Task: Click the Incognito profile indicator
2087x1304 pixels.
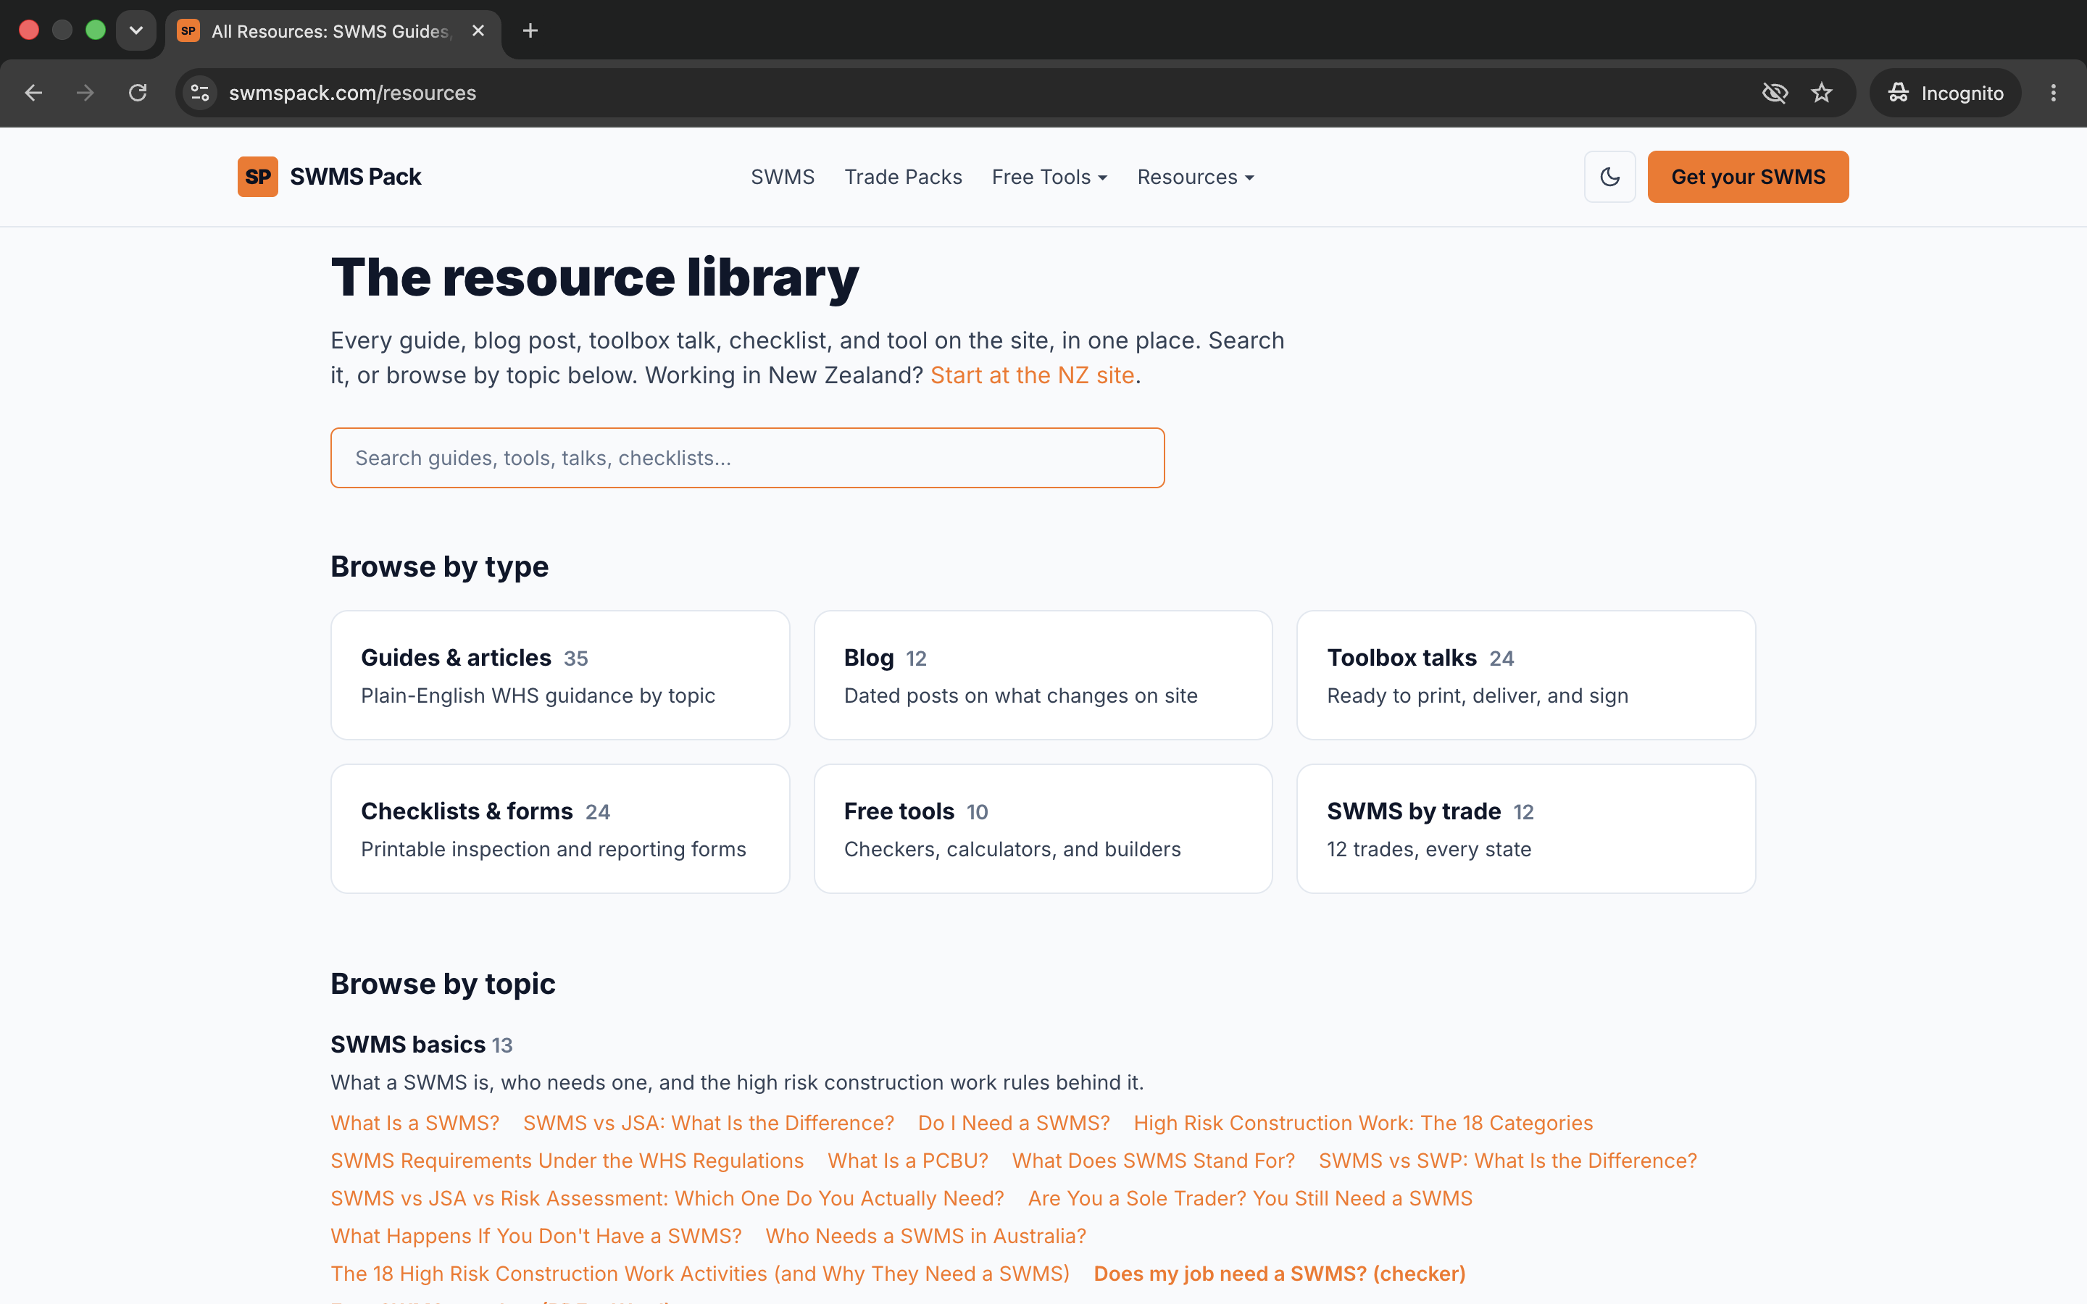Action: pos(1946,93)
